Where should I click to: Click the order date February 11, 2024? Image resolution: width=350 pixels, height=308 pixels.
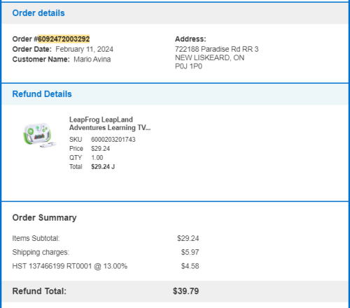pyautogui.click(x=84, y=49)
